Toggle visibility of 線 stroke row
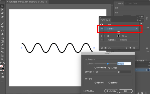 click(x=101, y=36)
